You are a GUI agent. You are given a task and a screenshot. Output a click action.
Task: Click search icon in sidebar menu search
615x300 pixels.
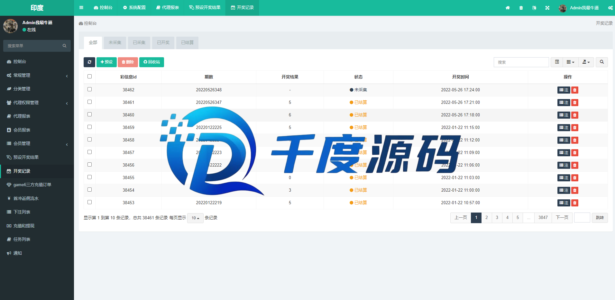tap(64, 46)
